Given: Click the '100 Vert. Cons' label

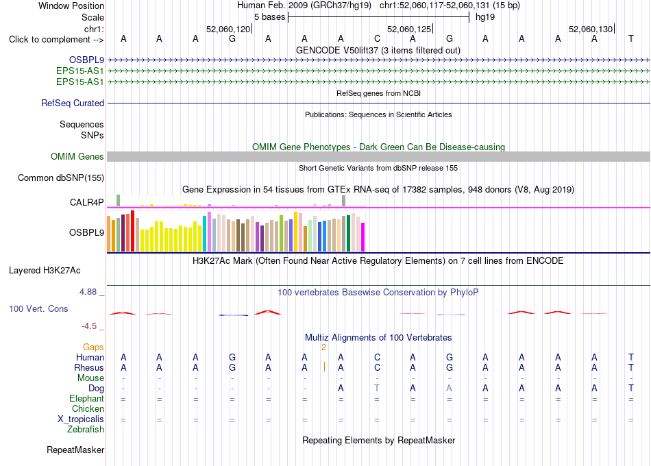Looking at the screenshot, I should tap(38, 308).
